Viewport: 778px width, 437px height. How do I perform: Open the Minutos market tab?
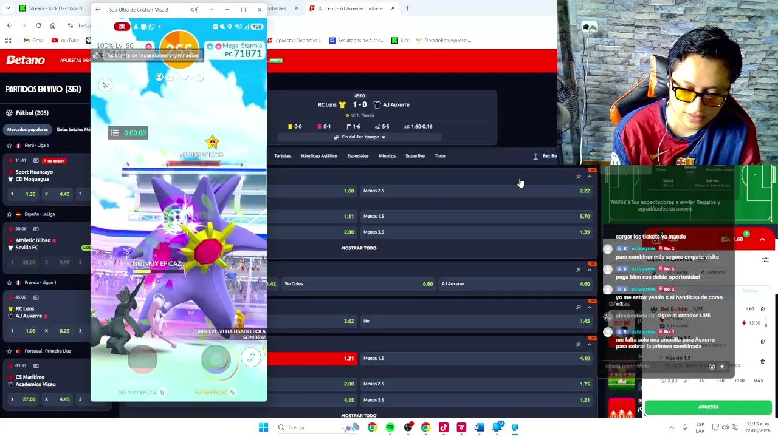[x=387, y=156]
